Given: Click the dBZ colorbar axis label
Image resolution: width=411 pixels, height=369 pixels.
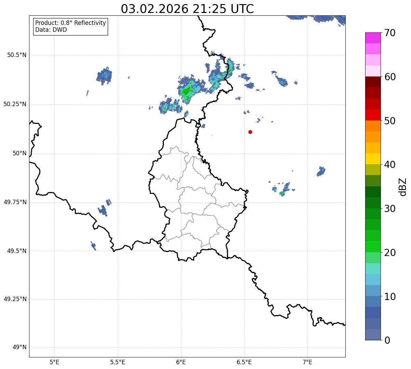Looking at the screenshot, I should click(403, 186).
